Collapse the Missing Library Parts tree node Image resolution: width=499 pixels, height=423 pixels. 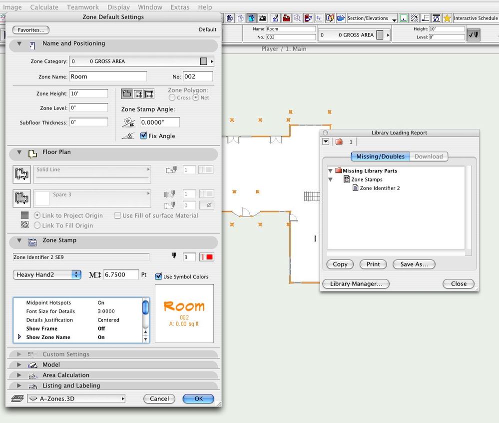(330, 170)
